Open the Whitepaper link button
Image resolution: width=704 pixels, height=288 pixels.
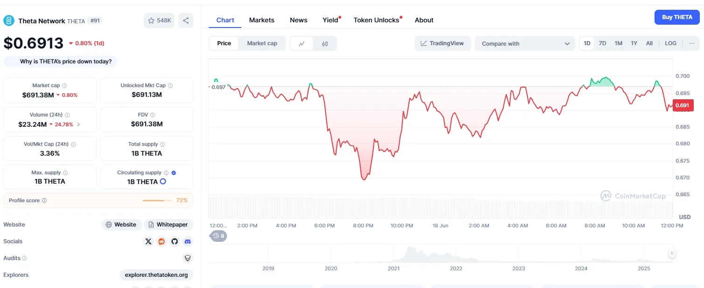(169, 225)
